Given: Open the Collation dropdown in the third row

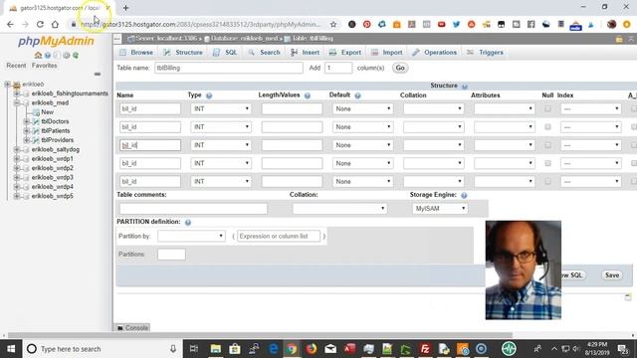Looking at the screenshot, I should click(x=434, y=145).
